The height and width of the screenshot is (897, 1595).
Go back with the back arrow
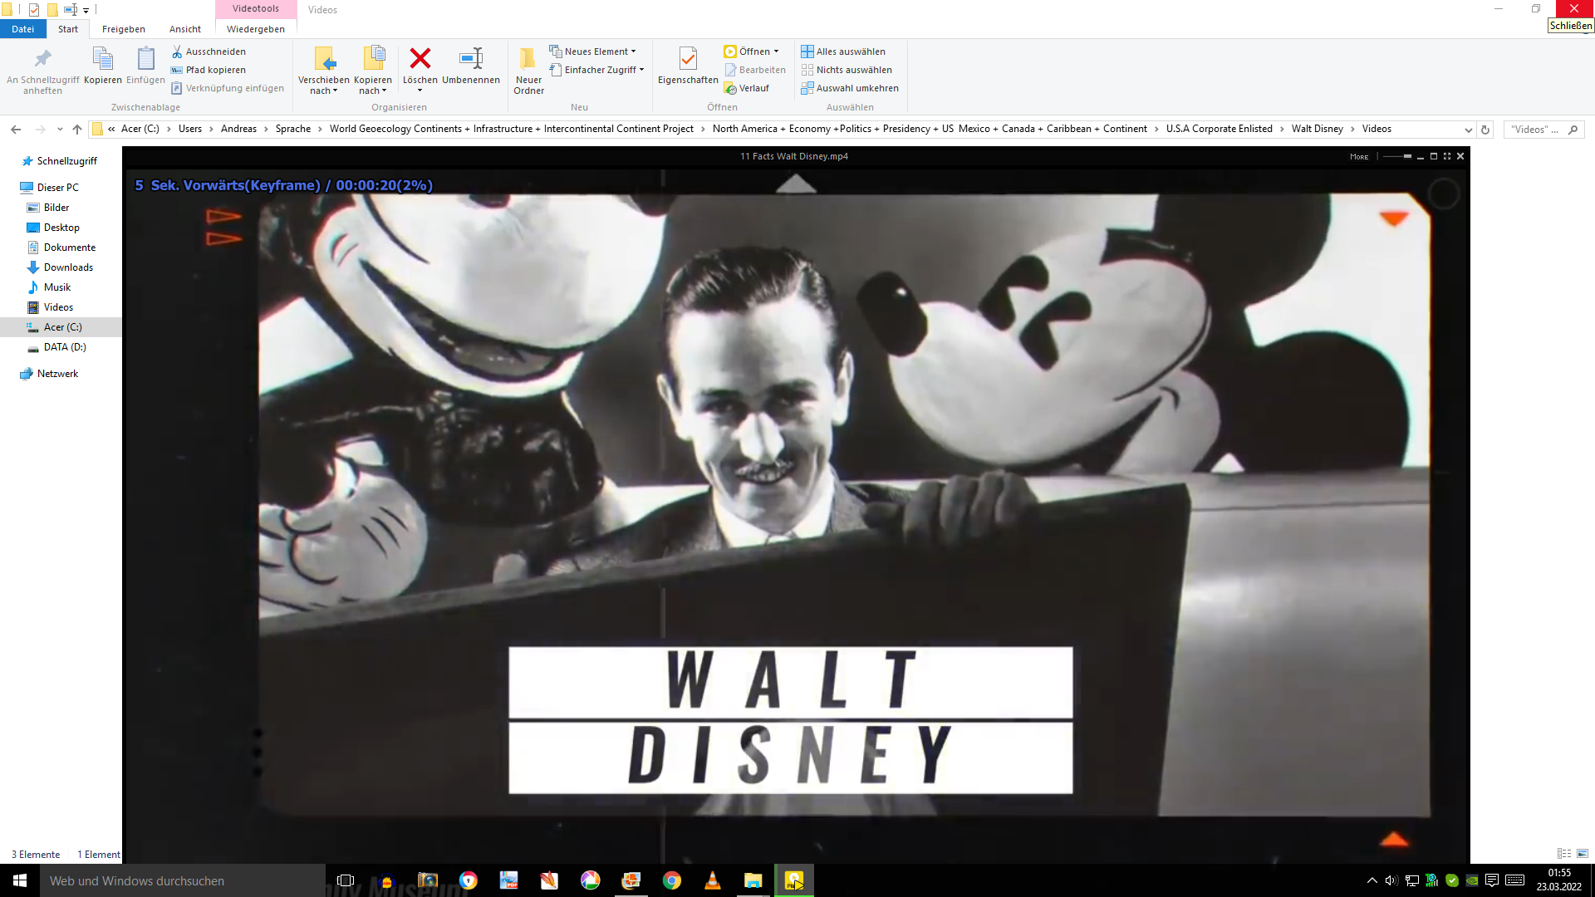(x=16, y=130)
